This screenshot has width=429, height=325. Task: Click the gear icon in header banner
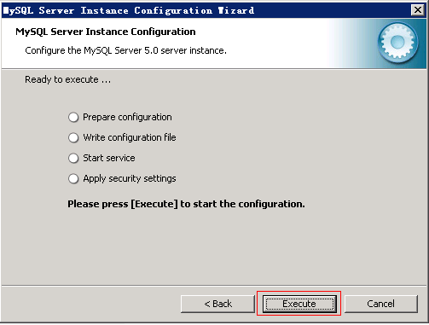click(397, 43)
